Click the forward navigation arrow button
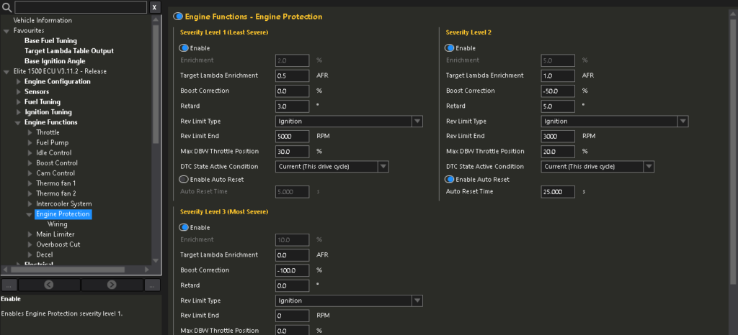738x335 pixels. tap(112, 285)
